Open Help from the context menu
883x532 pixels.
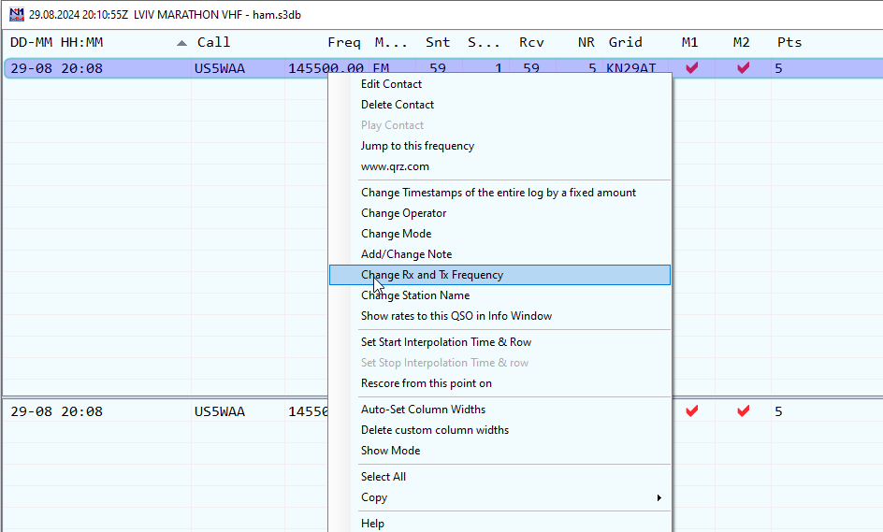[x=372, y=524]
